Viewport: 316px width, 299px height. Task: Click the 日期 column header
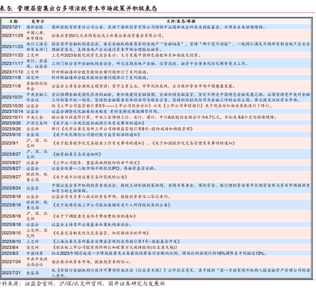point(13,21)
